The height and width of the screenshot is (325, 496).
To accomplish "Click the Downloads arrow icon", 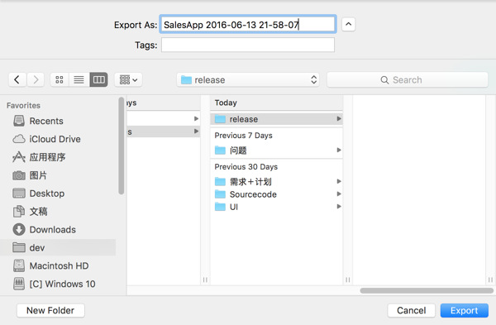I will [x=19, y=229].
